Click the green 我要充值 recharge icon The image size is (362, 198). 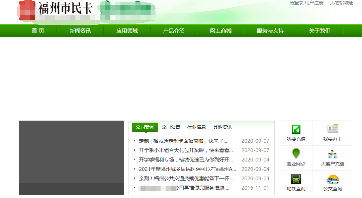296,129
